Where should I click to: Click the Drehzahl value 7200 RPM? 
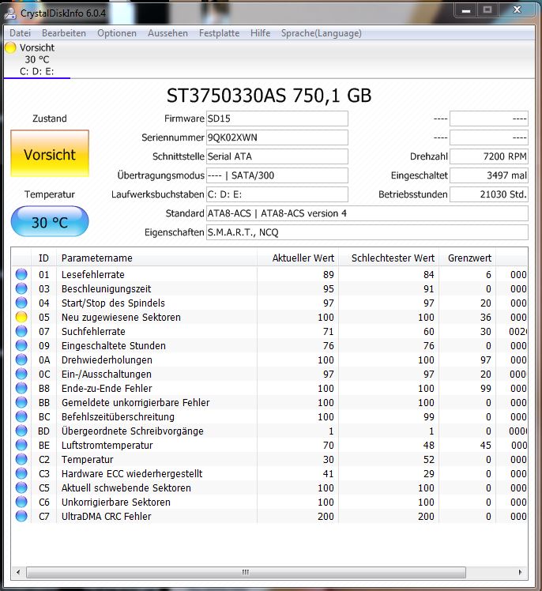[489, 156]
